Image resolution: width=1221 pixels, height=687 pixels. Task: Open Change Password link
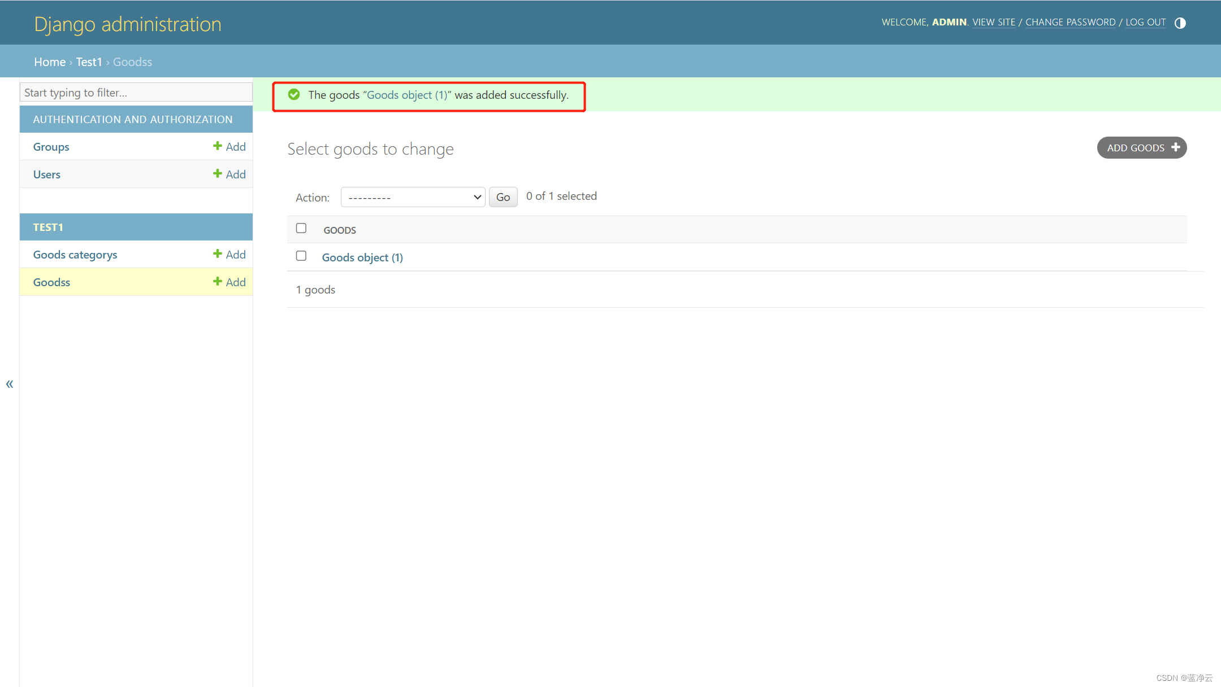1070,23
